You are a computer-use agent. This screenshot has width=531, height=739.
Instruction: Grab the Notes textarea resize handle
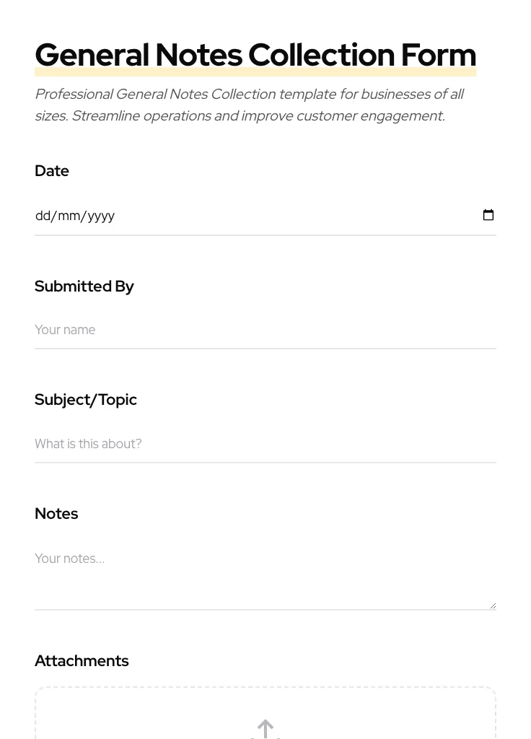pos(493,605)
